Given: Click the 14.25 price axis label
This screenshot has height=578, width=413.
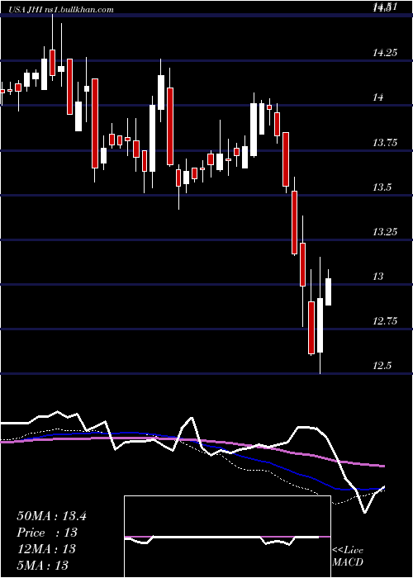Looking at the screenshot, I should (x=385, y=53).
